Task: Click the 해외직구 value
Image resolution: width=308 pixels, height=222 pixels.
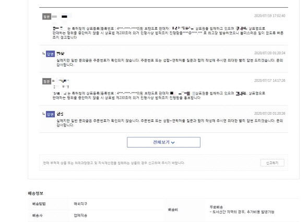Action: [x=80, y=204]
